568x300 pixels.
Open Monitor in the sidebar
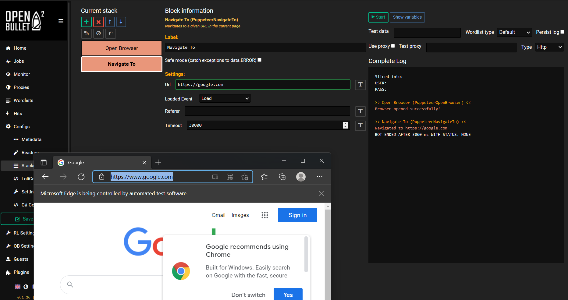tap(22, 74)
